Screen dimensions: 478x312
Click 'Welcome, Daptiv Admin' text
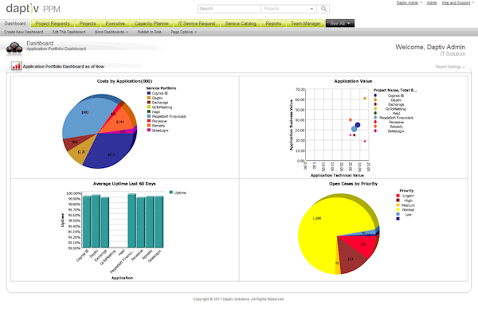(430, 47)
